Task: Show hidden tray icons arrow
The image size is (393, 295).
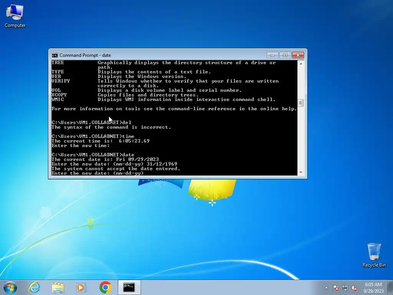Action: click(x=326, y=288)
